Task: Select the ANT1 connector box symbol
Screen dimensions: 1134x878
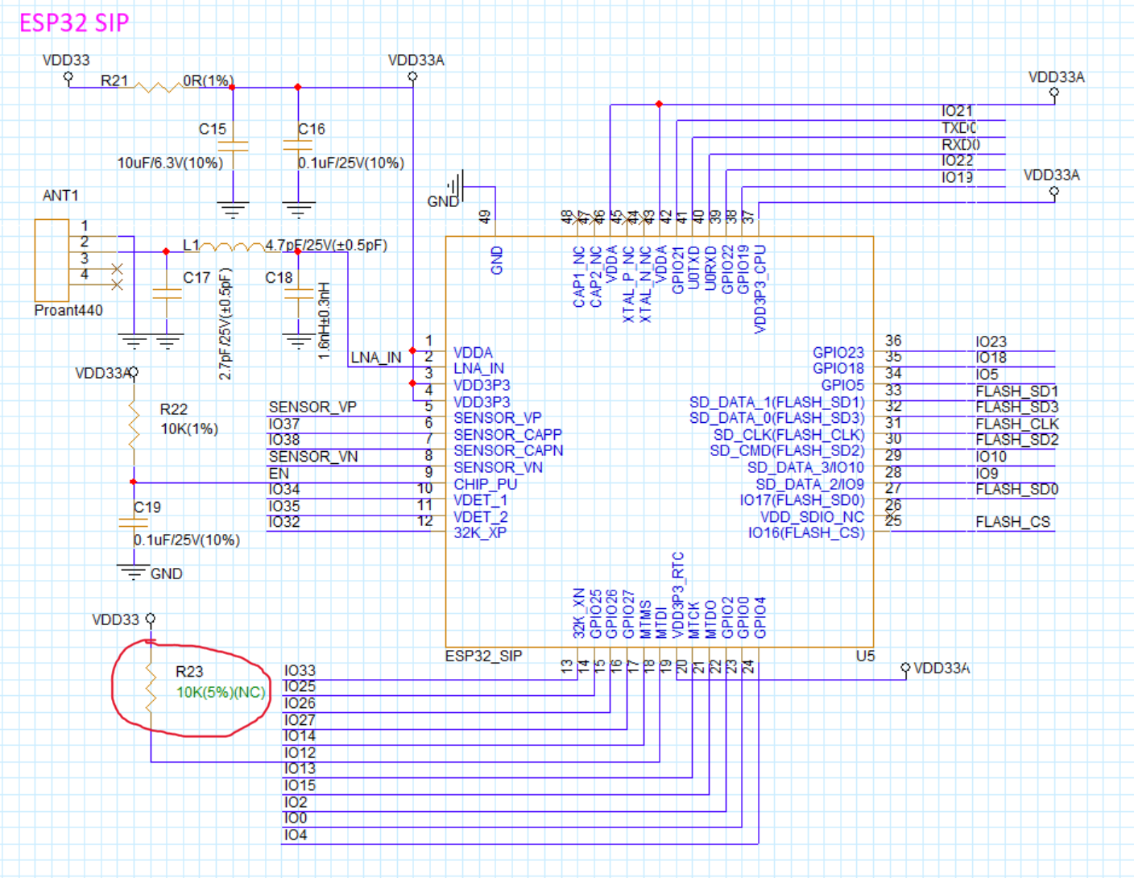Action: click(52, 260)
